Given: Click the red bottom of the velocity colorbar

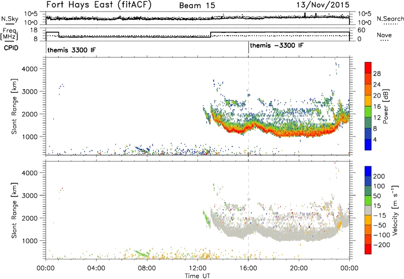Looking at the screenshot, I should tap(368, 249).
